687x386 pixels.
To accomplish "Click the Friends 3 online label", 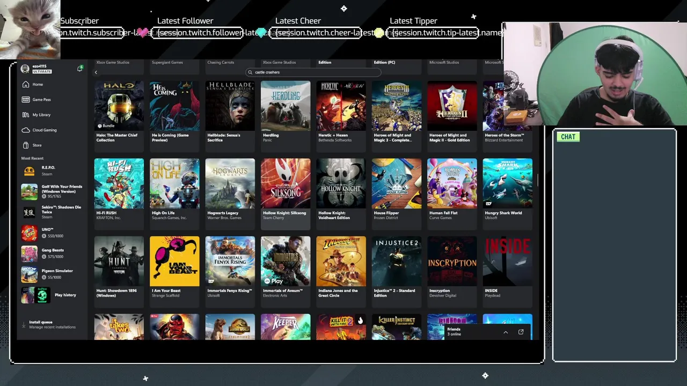I will click(454, 332).
